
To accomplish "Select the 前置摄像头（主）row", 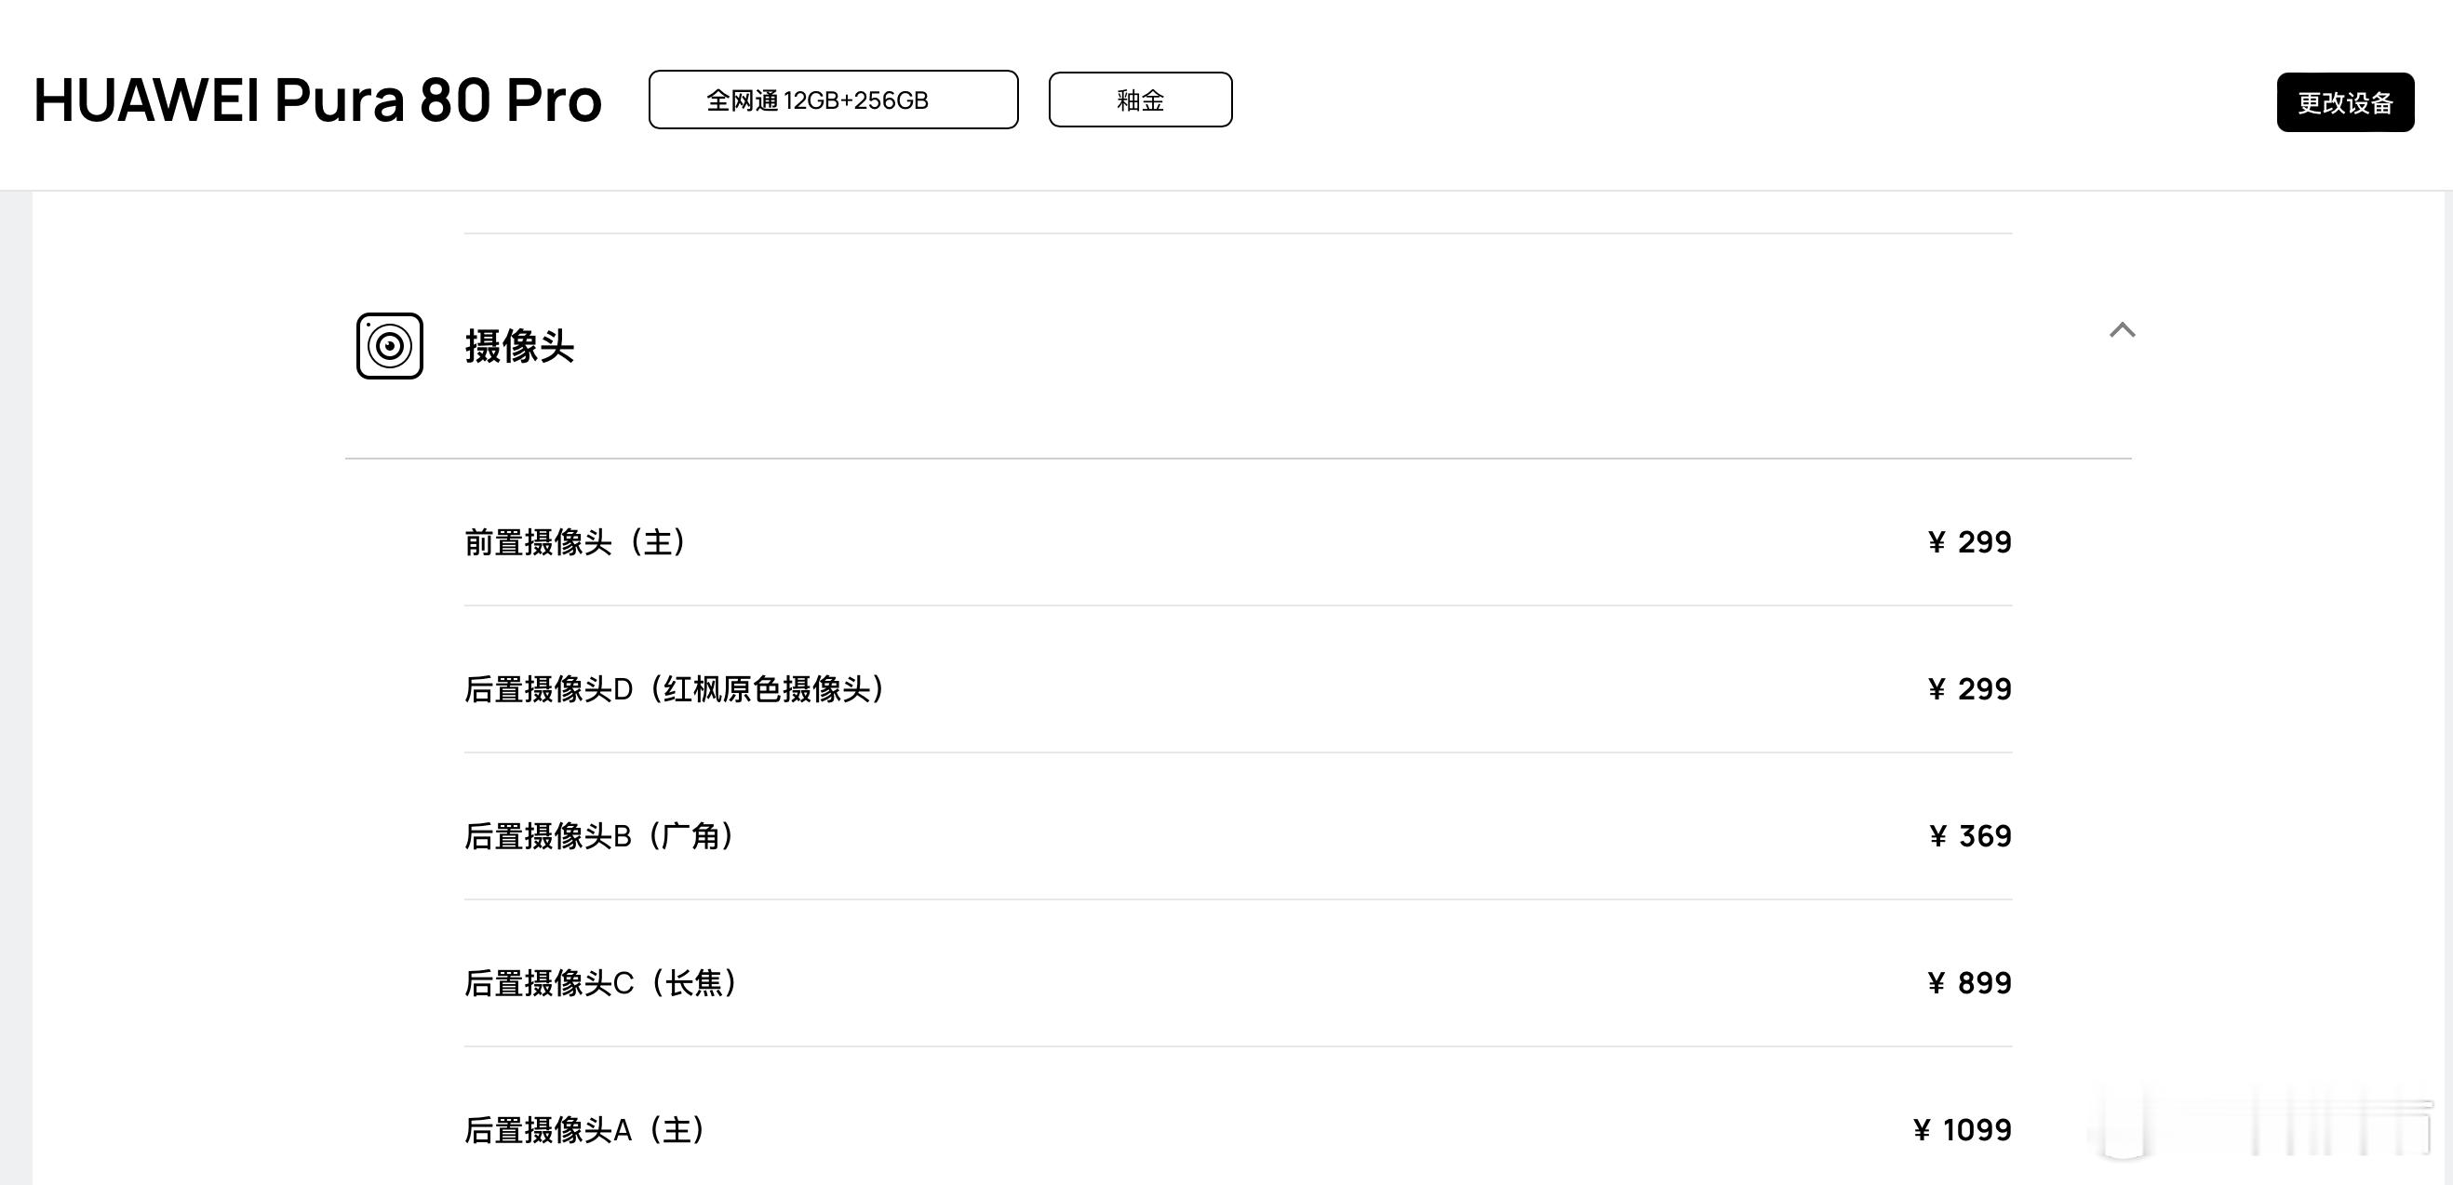I will 1238,541.
